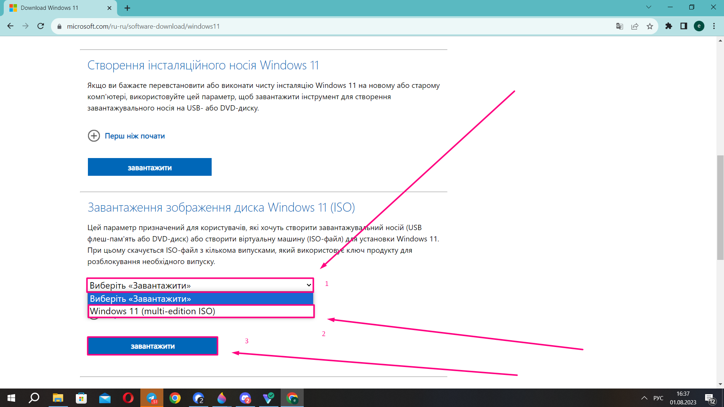Screen dimensions: 724x407
Task: Close the Download Windows 11 tab
Action: 109,8
